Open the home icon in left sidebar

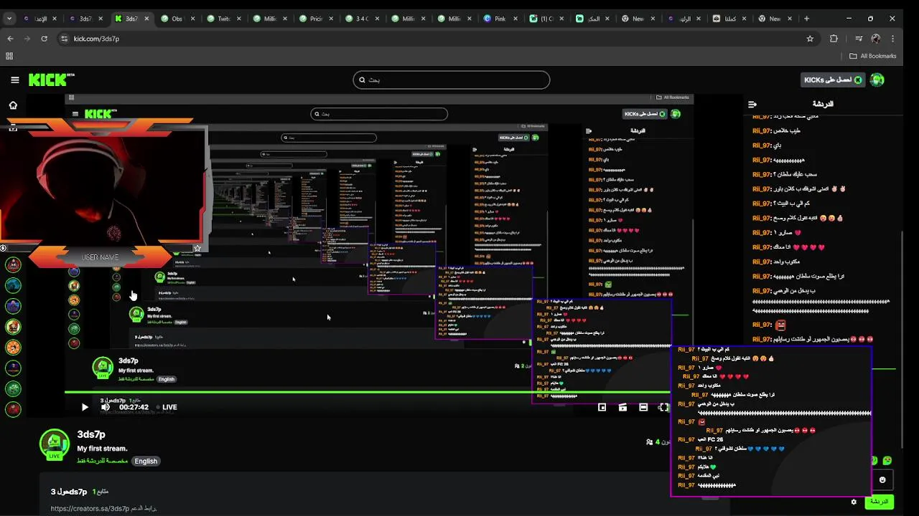click(13, 105)
